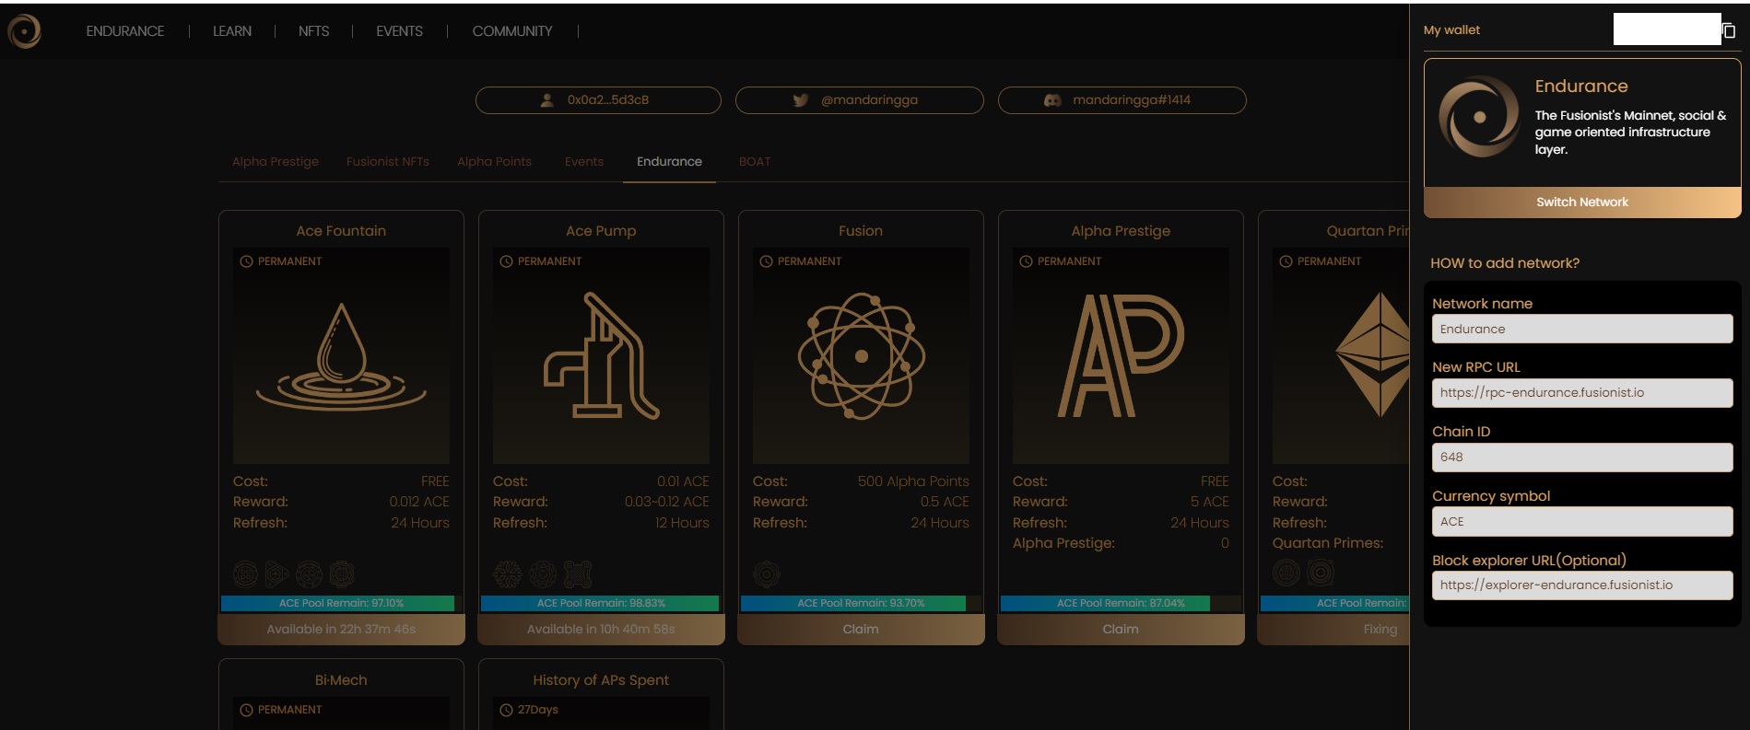Click Ace Fountain Available in 22h button
The image size is (1750, 730).
341,630
